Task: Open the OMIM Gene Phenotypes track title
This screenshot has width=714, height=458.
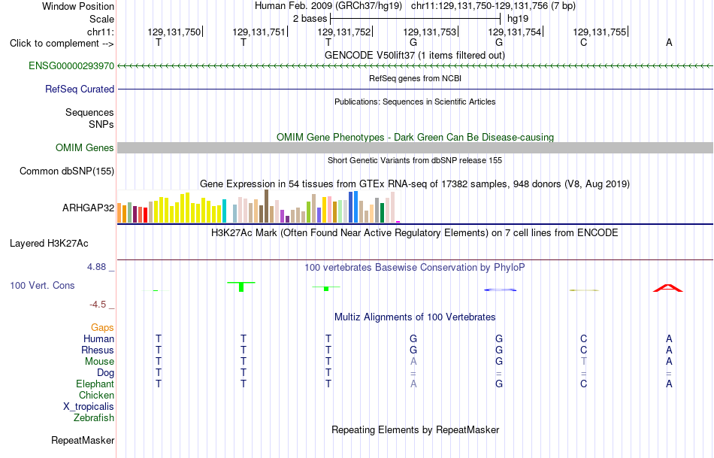Action: (415, 137)
